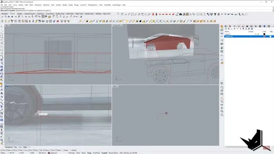Switch to the Mesh Tools toolbar tab
This screenshot has width=274, height=154.
click(79, 14)
